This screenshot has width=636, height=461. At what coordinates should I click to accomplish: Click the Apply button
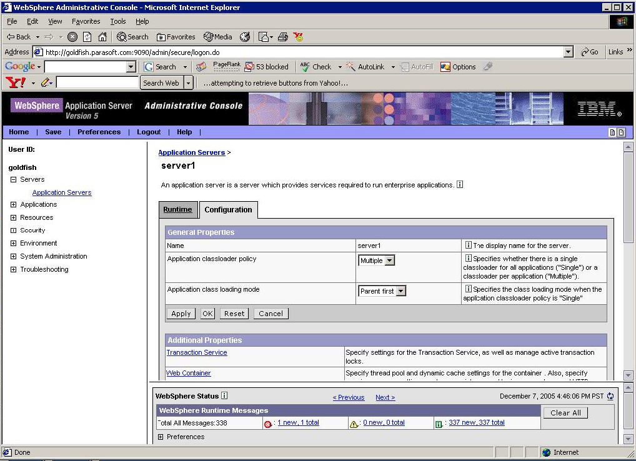point(181,314)
